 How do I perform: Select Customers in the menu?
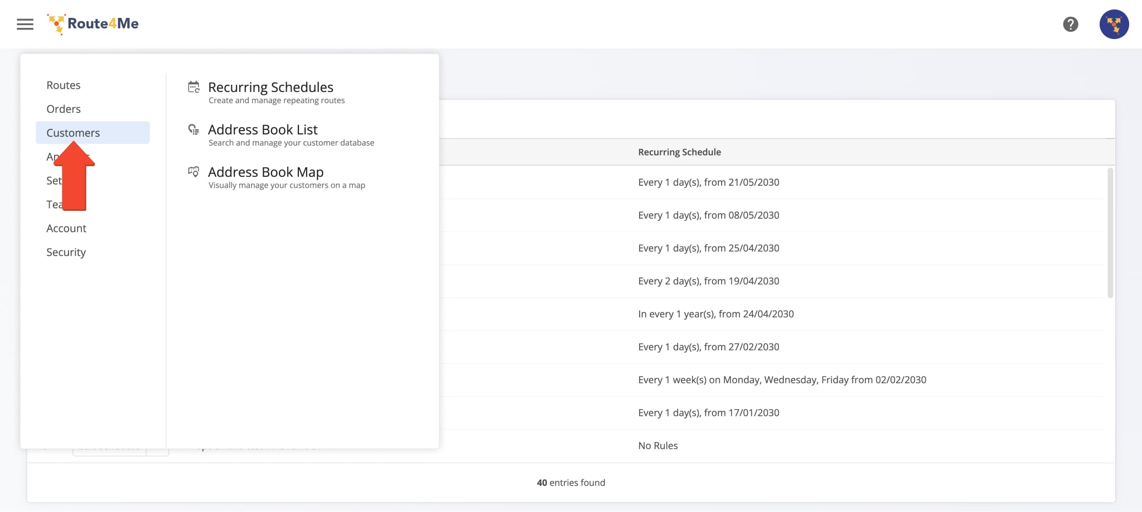pyautogui.click(x=93, y=133)
